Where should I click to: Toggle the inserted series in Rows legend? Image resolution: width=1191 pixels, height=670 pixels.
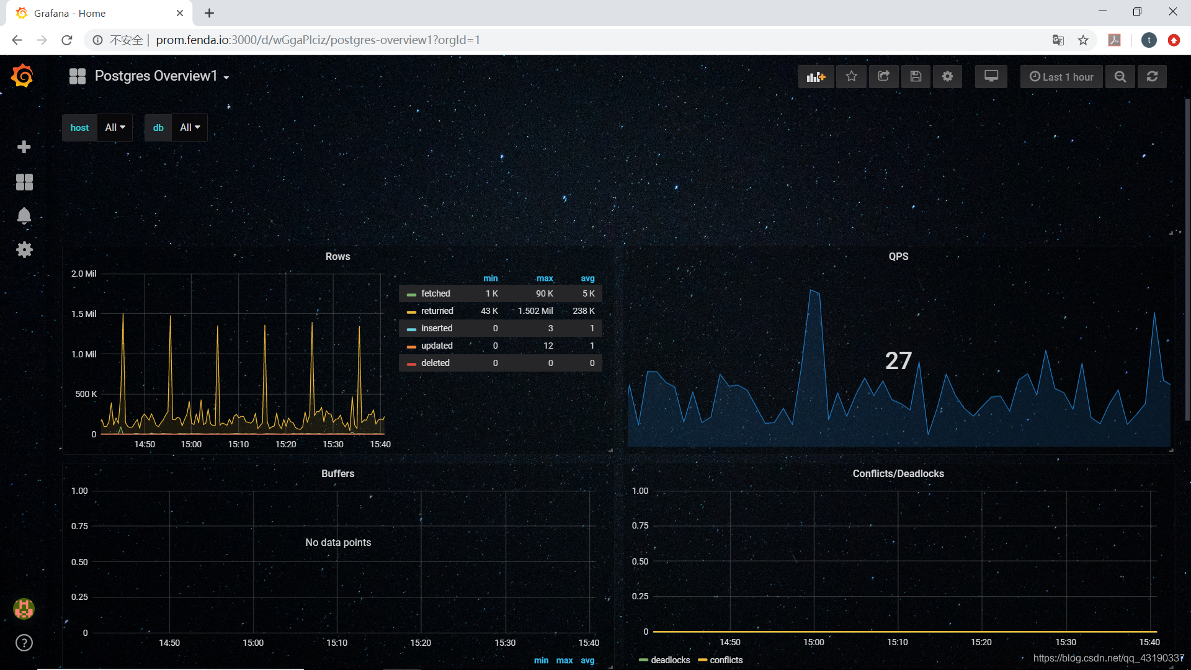pyautogui.click(x=437, y=328)
